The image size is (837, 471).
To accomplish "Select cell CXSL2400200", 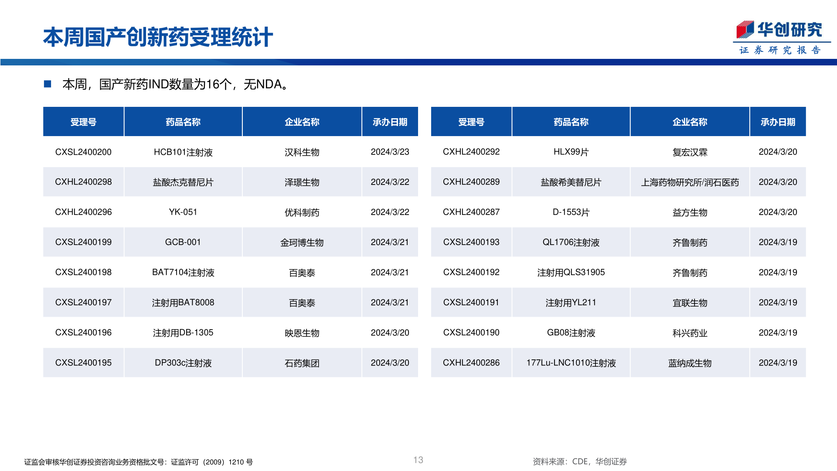I will [83, 152].
